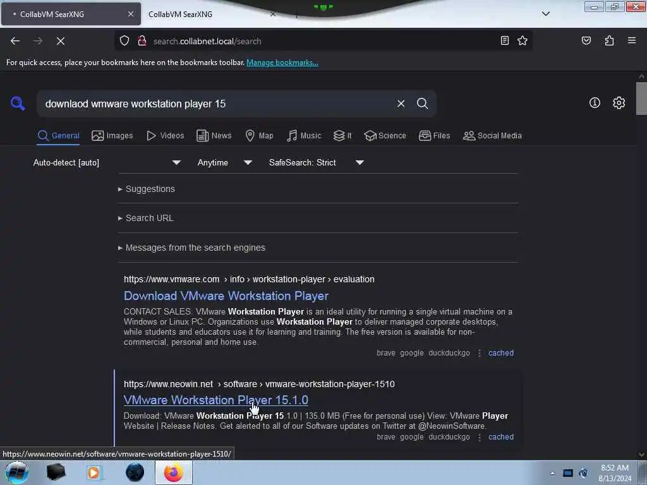The image size is (647, 485).
Task: Open options dots for neowin result
Action: [x=479, y=437]
